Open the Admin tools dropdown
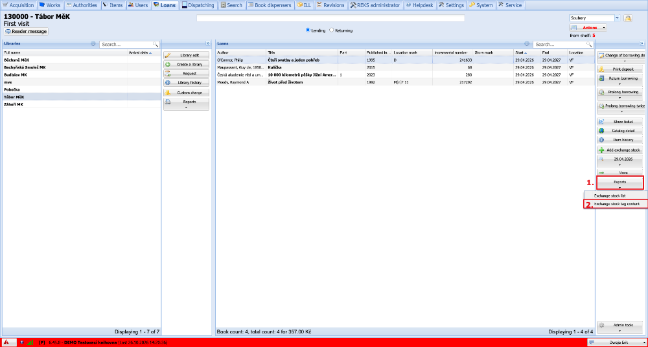 click(x=620, y=328)
